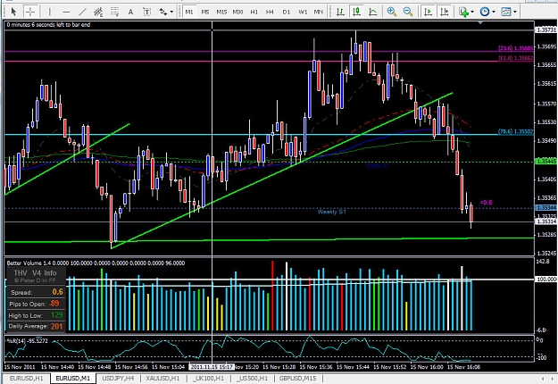Open the USDJPY,H4 chart tab
Image resolution: width=558 pixels, height=384 pixels.
pos(118,379)
